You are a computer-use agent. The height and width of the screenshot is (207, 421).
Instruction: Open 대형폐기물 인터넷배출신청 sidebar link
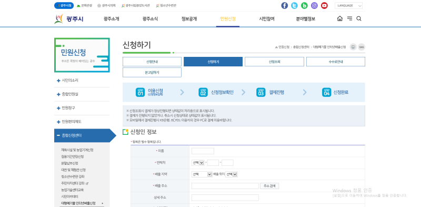pyautogui.click(x=78, y=203)
